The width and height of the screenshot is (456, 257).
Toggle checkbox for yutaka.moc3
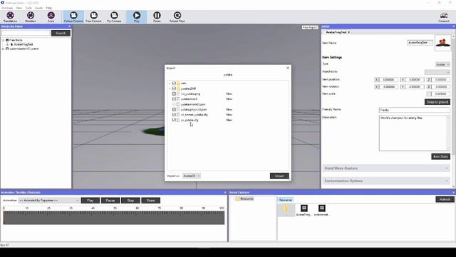coord(174,99)
